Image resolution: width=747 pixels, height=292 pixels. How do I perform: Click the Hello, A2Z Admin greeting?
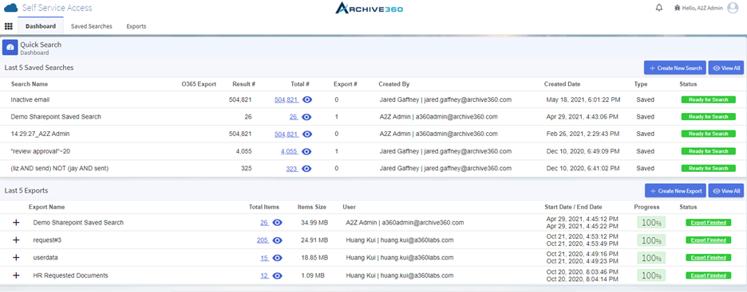pos(702,8)
